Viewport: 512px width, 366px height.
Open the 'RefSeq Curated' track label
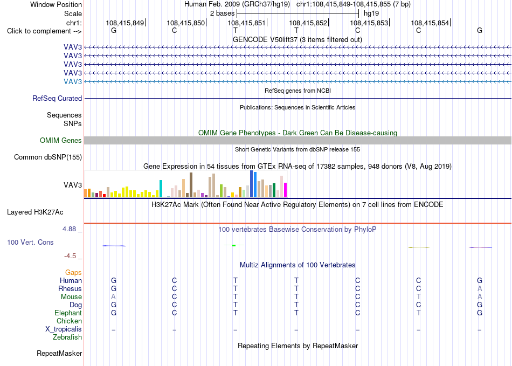tap(57, 98)
